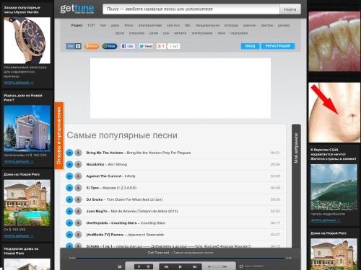Viewport: 361px width, 270px height.
Task: Play Bring Me The Horizon song
Action: tap(69, 153)
